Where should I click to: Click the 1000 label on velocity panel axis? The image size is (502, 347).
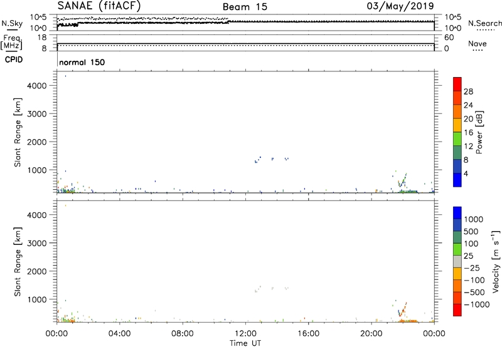[x=37, y=299]
